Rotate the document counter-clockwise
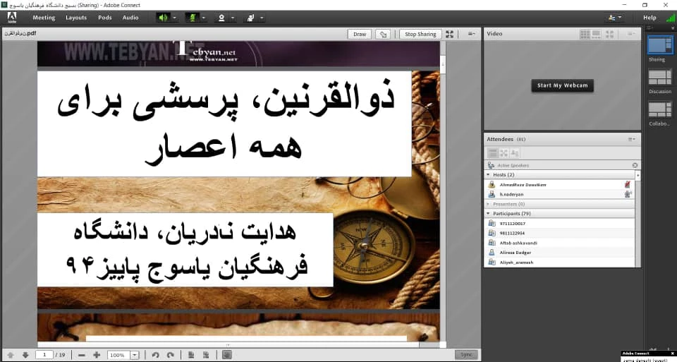The width and height of the screenshot is (677, 362). point(155,355)
